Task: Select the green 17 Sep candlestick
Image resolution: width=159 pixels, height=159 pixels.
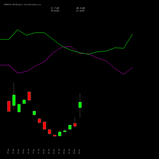Action: [34, 113]
